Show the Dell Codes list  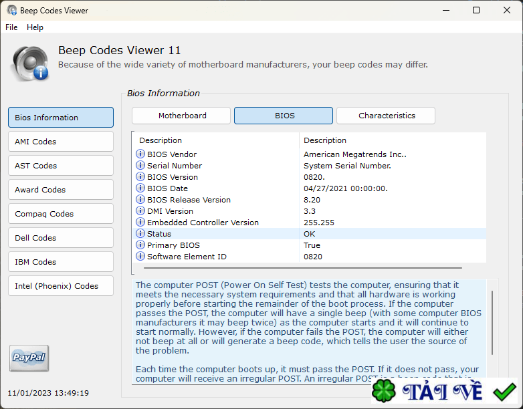click(x=61, y=238)
